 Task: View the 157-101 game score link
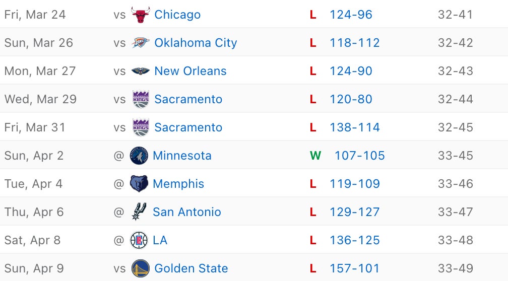coord(355,268)
